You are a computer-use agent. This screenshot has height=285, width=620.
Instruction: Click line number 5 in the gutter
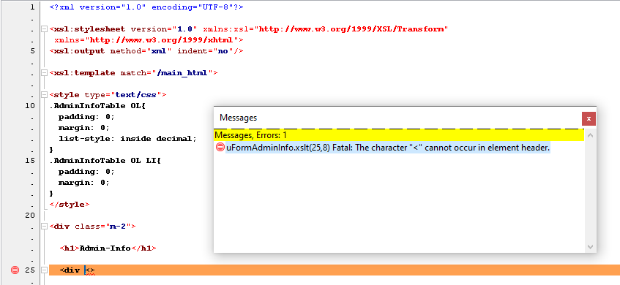click(32, 51)
